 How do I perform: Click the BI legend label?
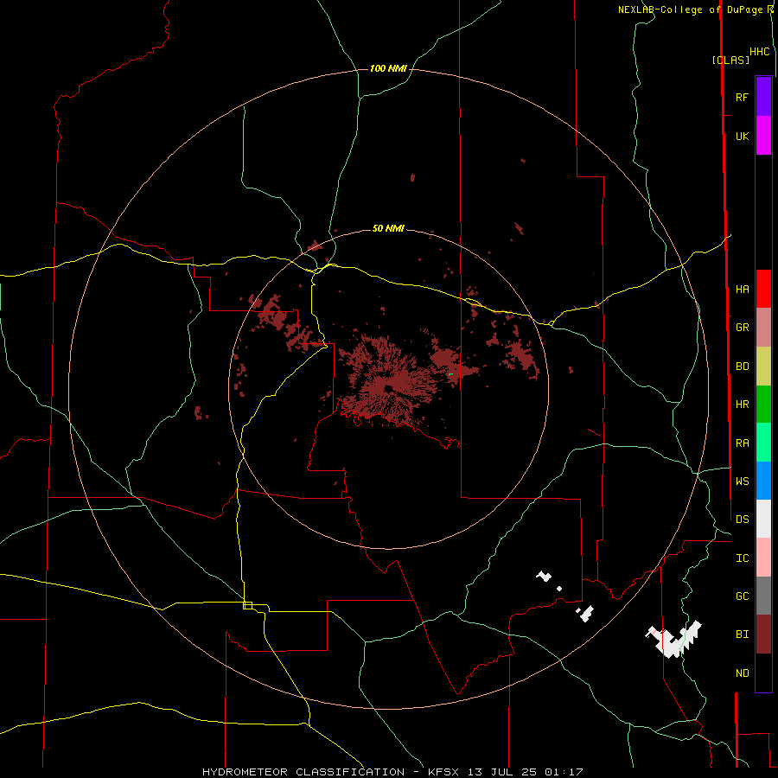point(742,635)
